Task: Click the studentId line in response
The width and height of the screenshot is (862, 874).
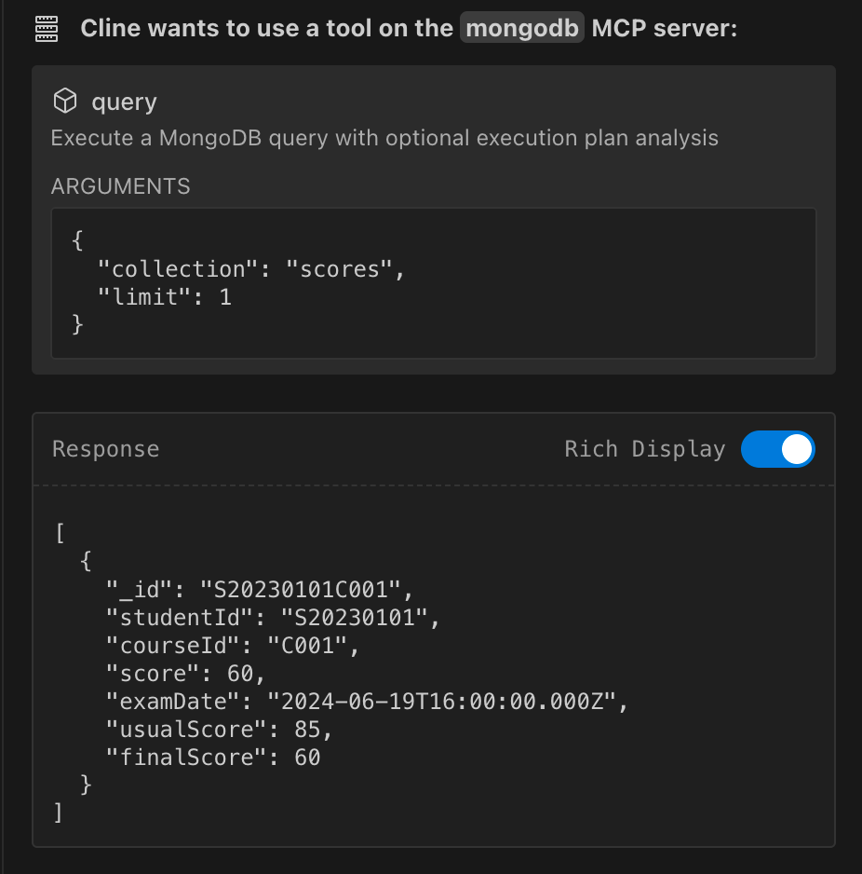Action: tap(273, 618)
